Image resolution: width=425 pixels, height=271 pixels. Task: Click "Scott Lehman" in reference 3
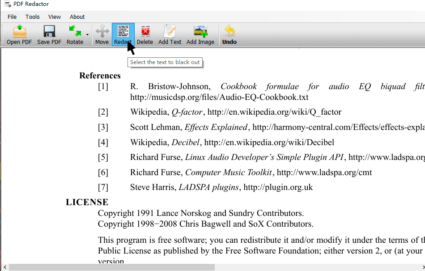point(155,127)
